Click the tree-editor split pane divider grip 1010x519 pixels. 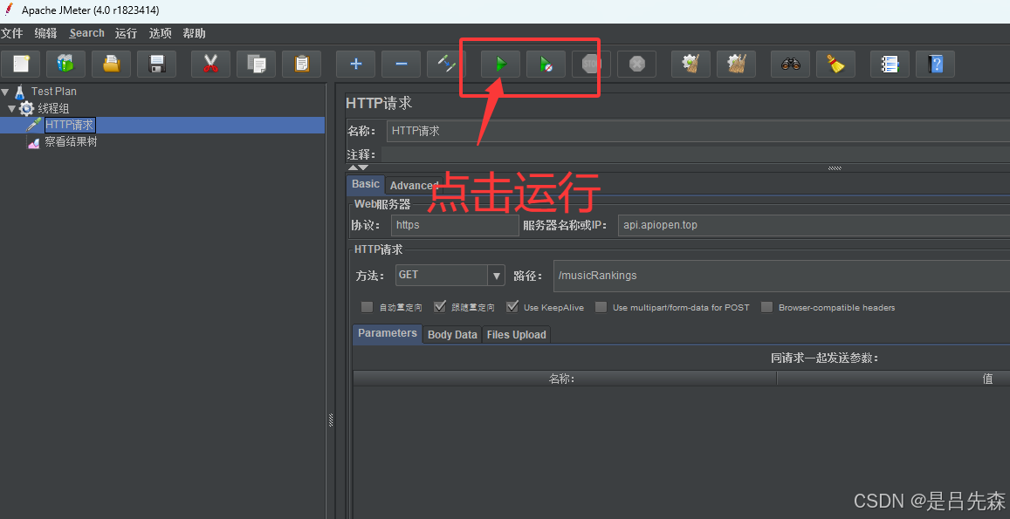click(x=331, y=420)
